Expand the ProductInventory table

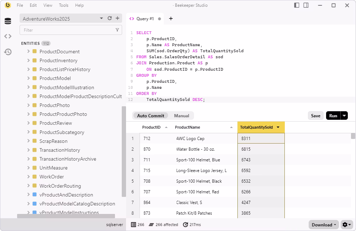28,60
